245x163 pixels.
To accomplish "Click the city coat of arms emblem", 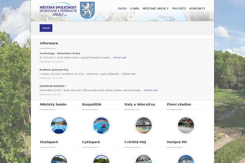I will 87,10.
